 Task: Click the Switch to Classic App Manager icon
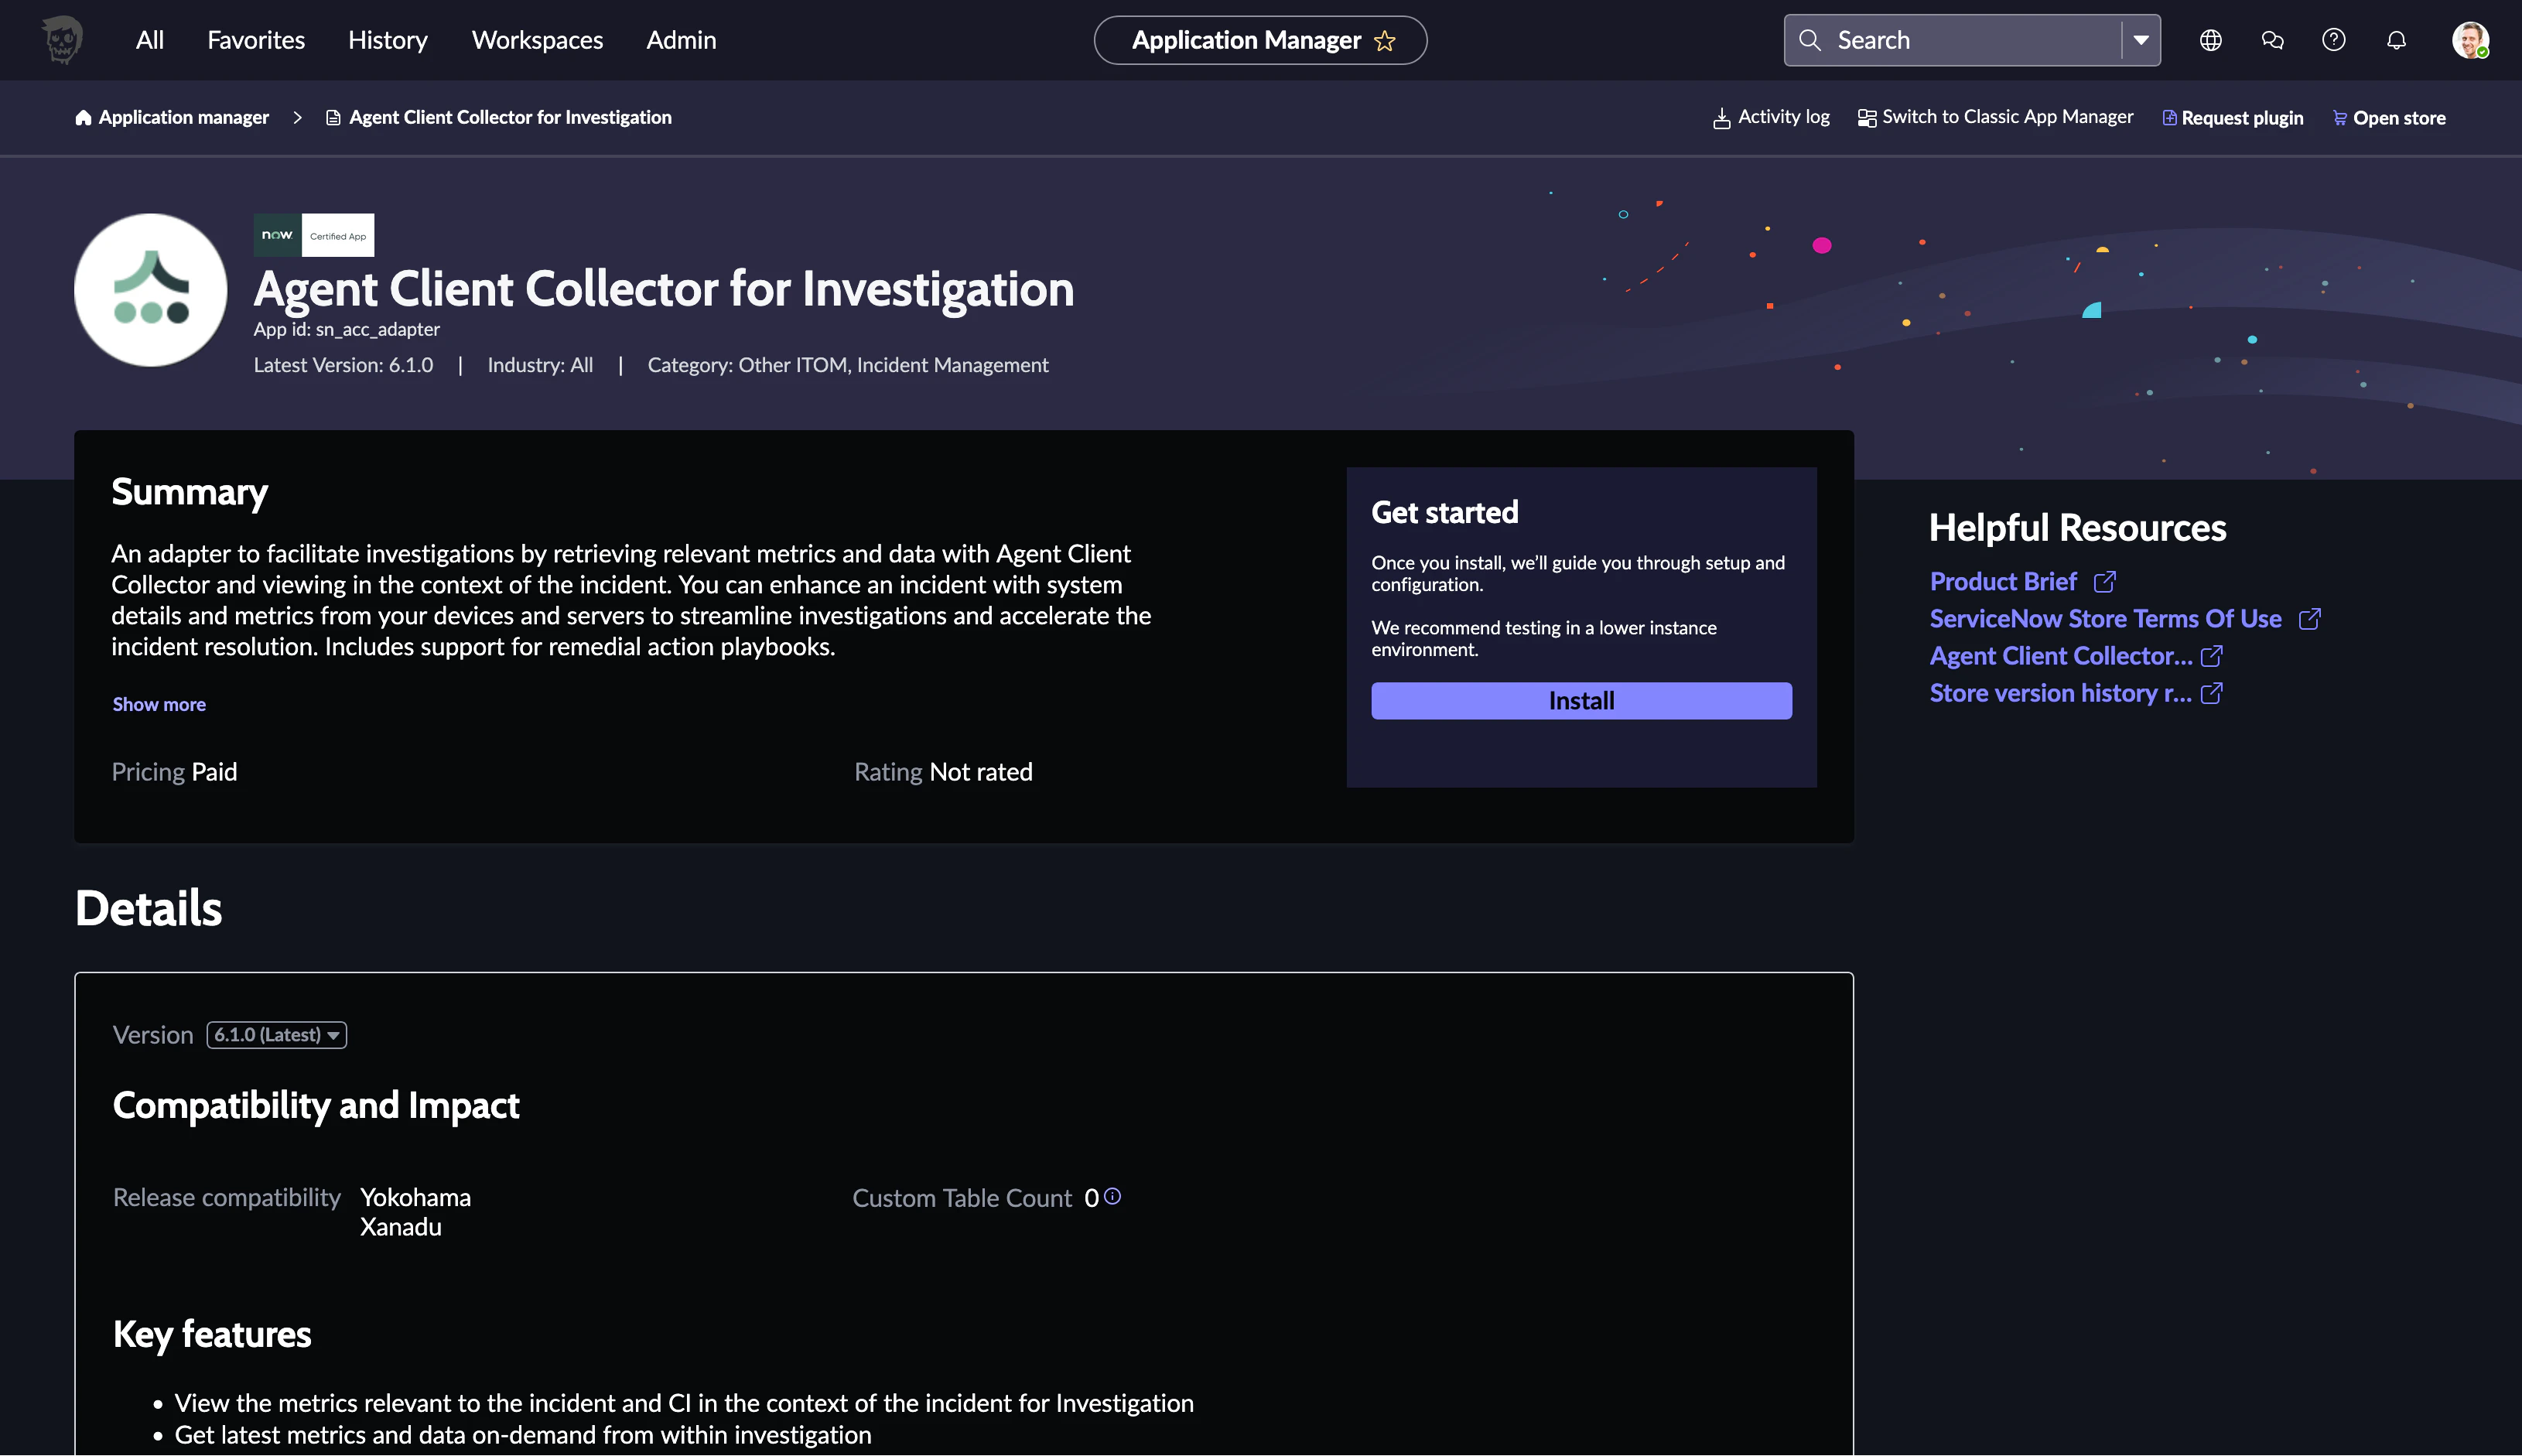[x=1866, y=118]
